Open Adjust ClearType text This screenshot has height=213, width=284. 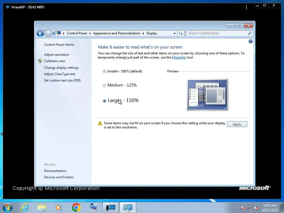(x=60, y=74)
